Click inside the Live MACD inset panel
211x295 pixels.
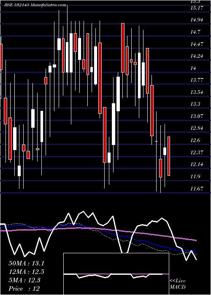coord(116,274)
